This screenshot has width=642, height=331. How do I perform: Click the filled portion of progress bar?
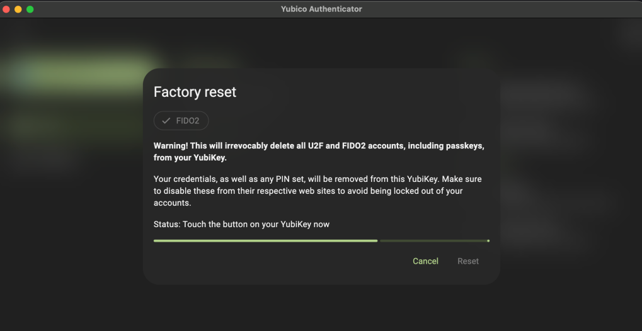pyautogui.click(x=265, y=240)
